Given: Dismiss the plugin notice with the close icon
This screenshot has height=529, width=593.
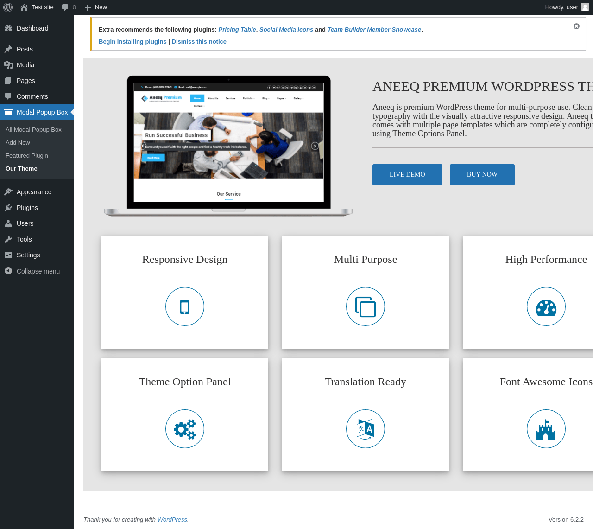Looking at the screenshot, I should click(576, 26).
